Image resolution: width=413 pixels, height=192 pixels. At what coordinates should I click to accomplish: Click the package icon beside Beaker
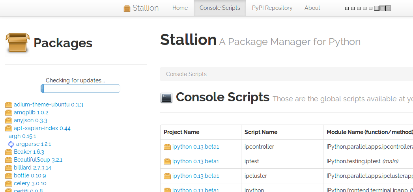tap(9, 152)
